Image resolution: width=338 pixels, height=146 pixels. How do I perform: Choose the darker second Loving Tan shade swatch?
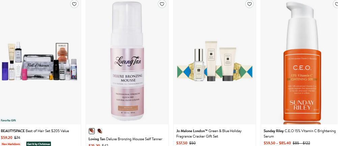pyautogui.click(x=100, y=131)
